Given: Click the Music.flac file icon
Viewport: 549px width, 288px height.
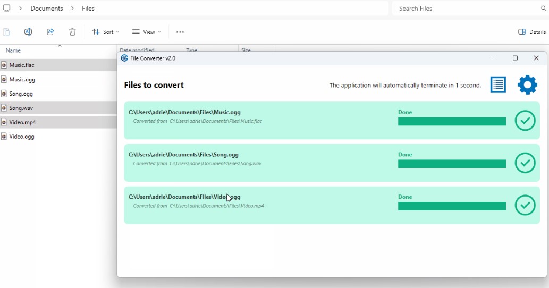Looking at the screenshot, I should (4, 65).
